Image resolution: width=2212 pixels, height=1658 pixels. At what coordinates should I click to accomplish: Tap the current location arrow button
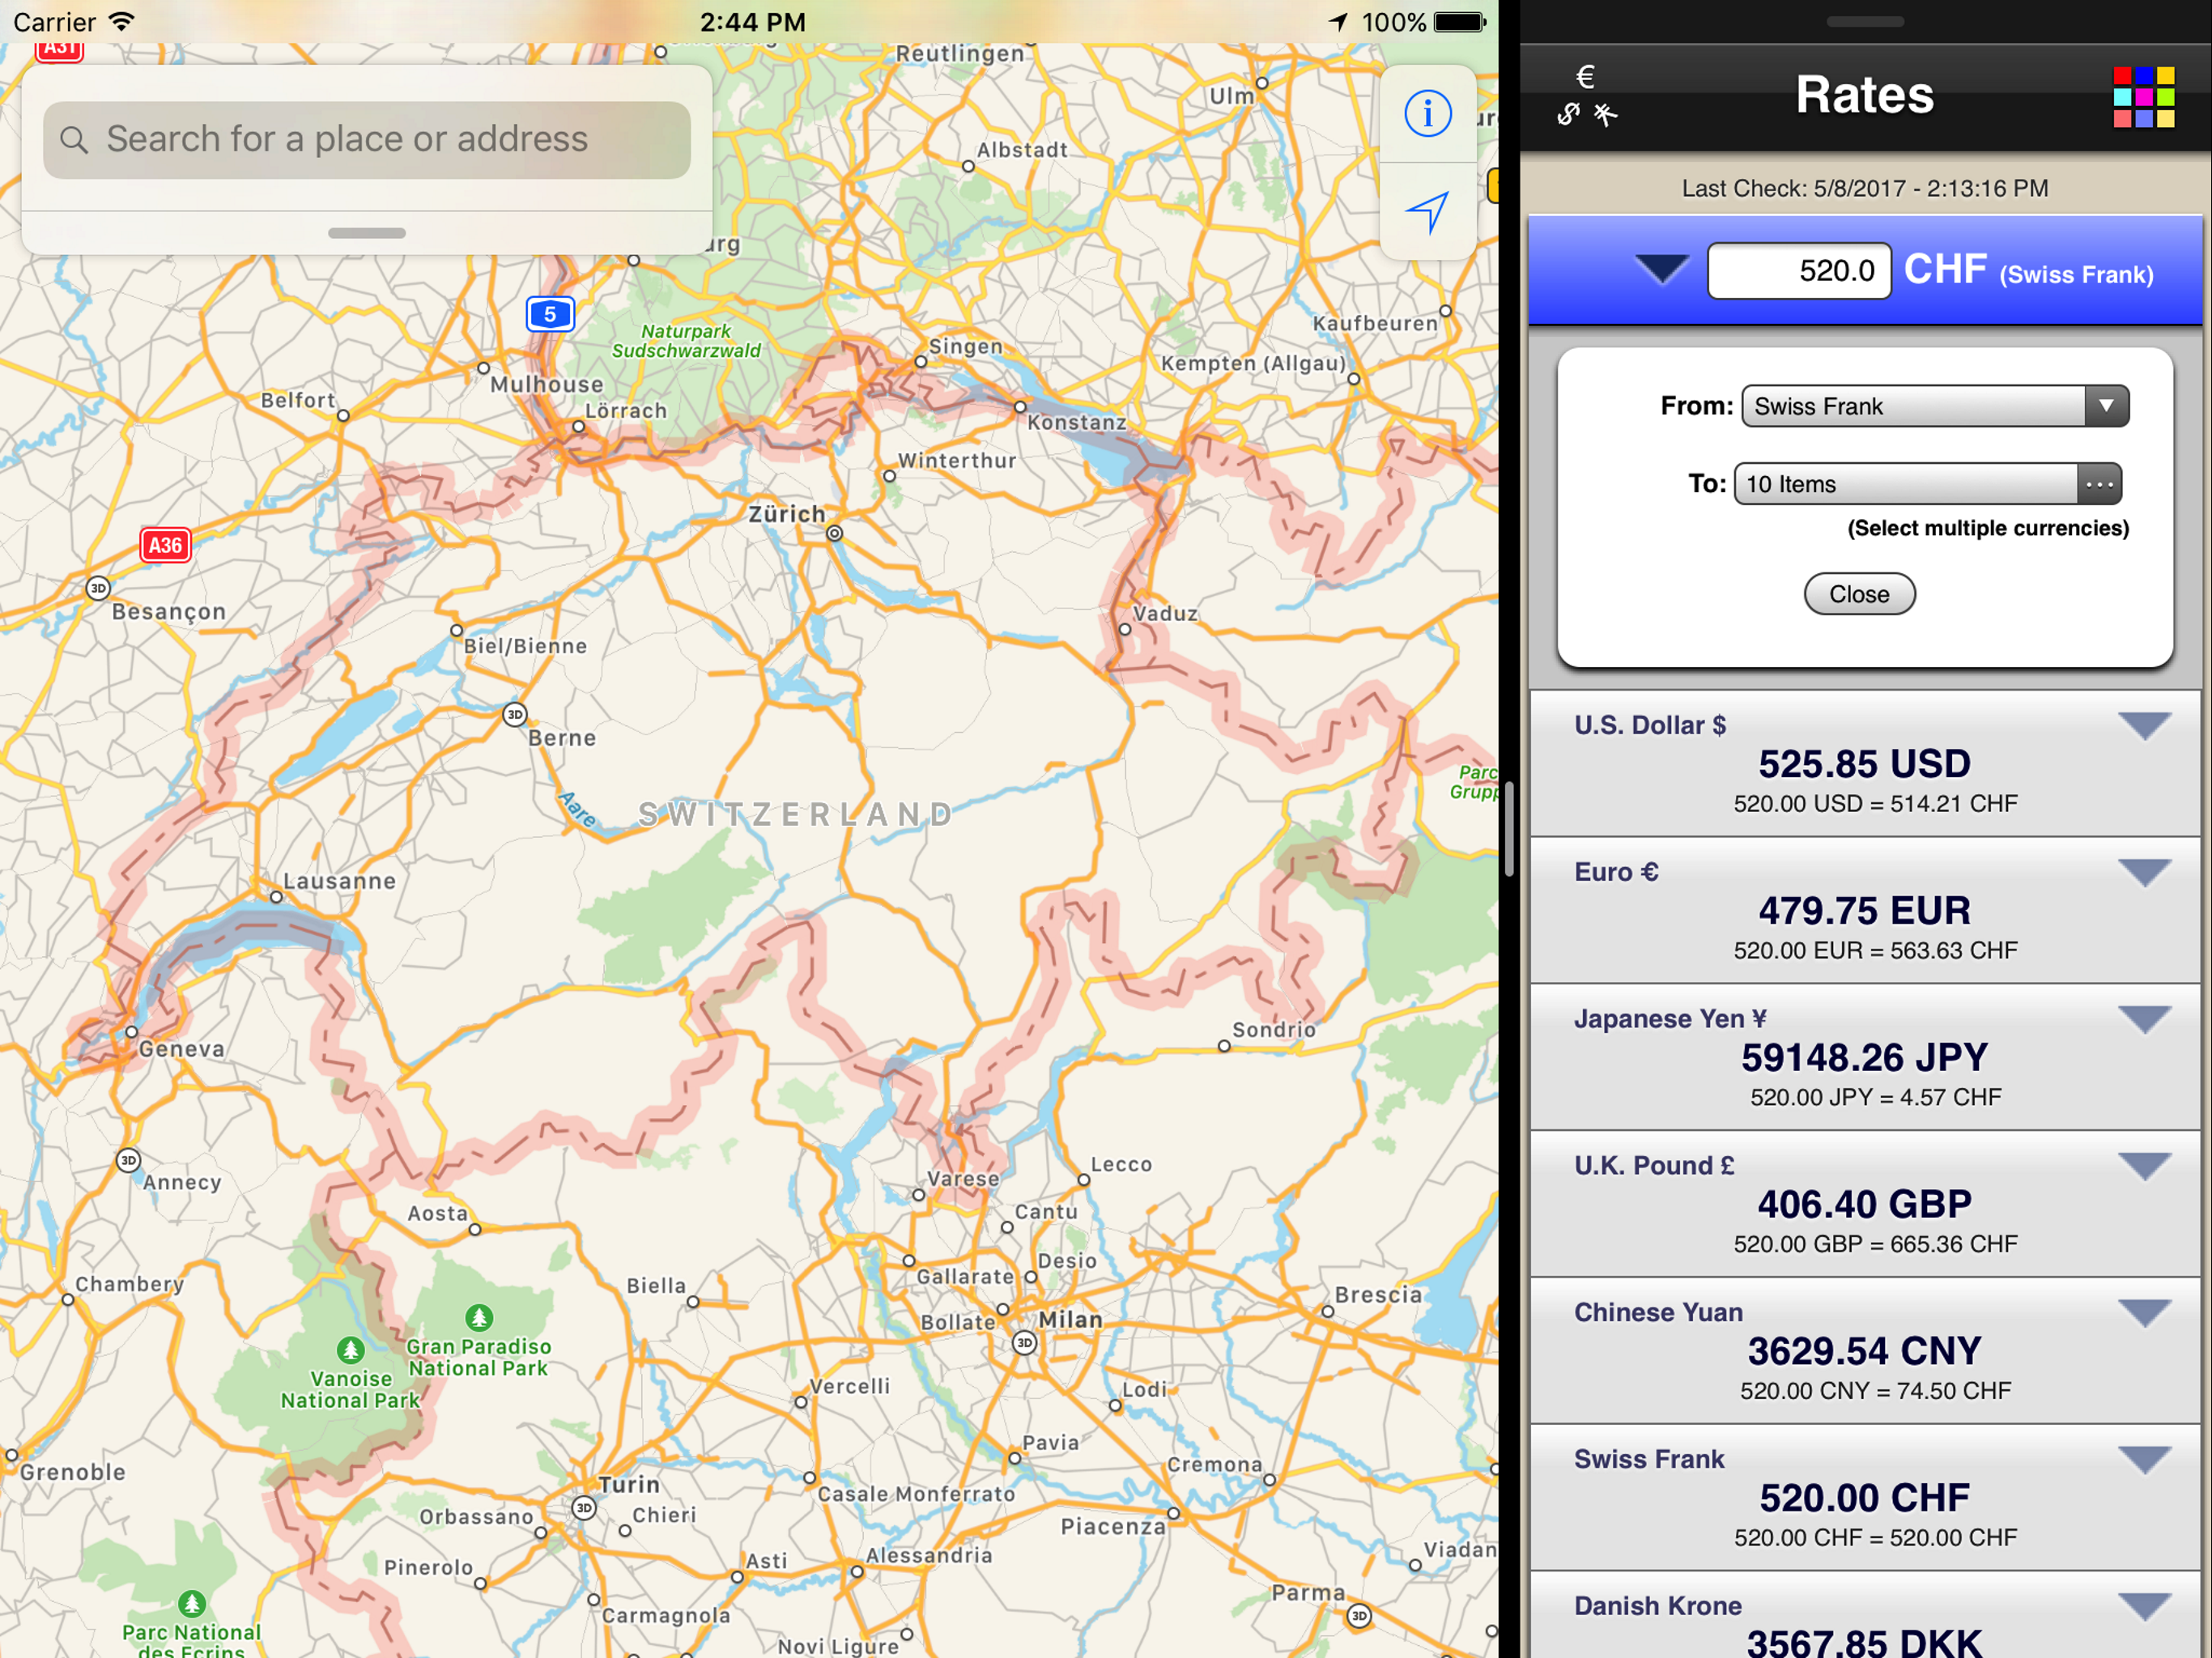tap(1427, 211)
